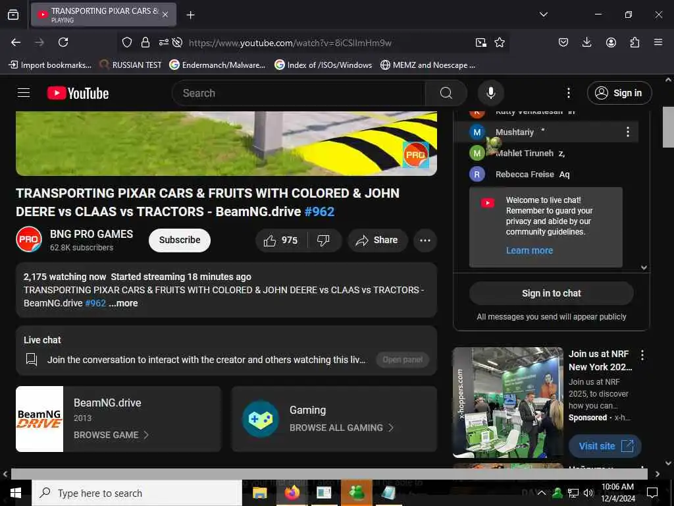This screenshot has width=674, height=506.
Task: Open YouTube settings three-dot menu
Action: 568,93
